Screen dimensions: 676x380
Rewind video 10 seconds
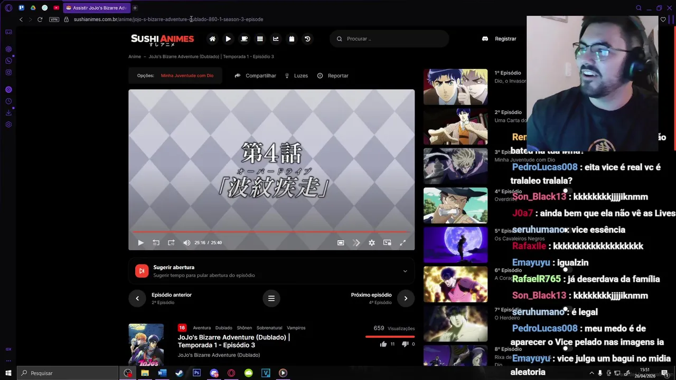pos(156,243)
